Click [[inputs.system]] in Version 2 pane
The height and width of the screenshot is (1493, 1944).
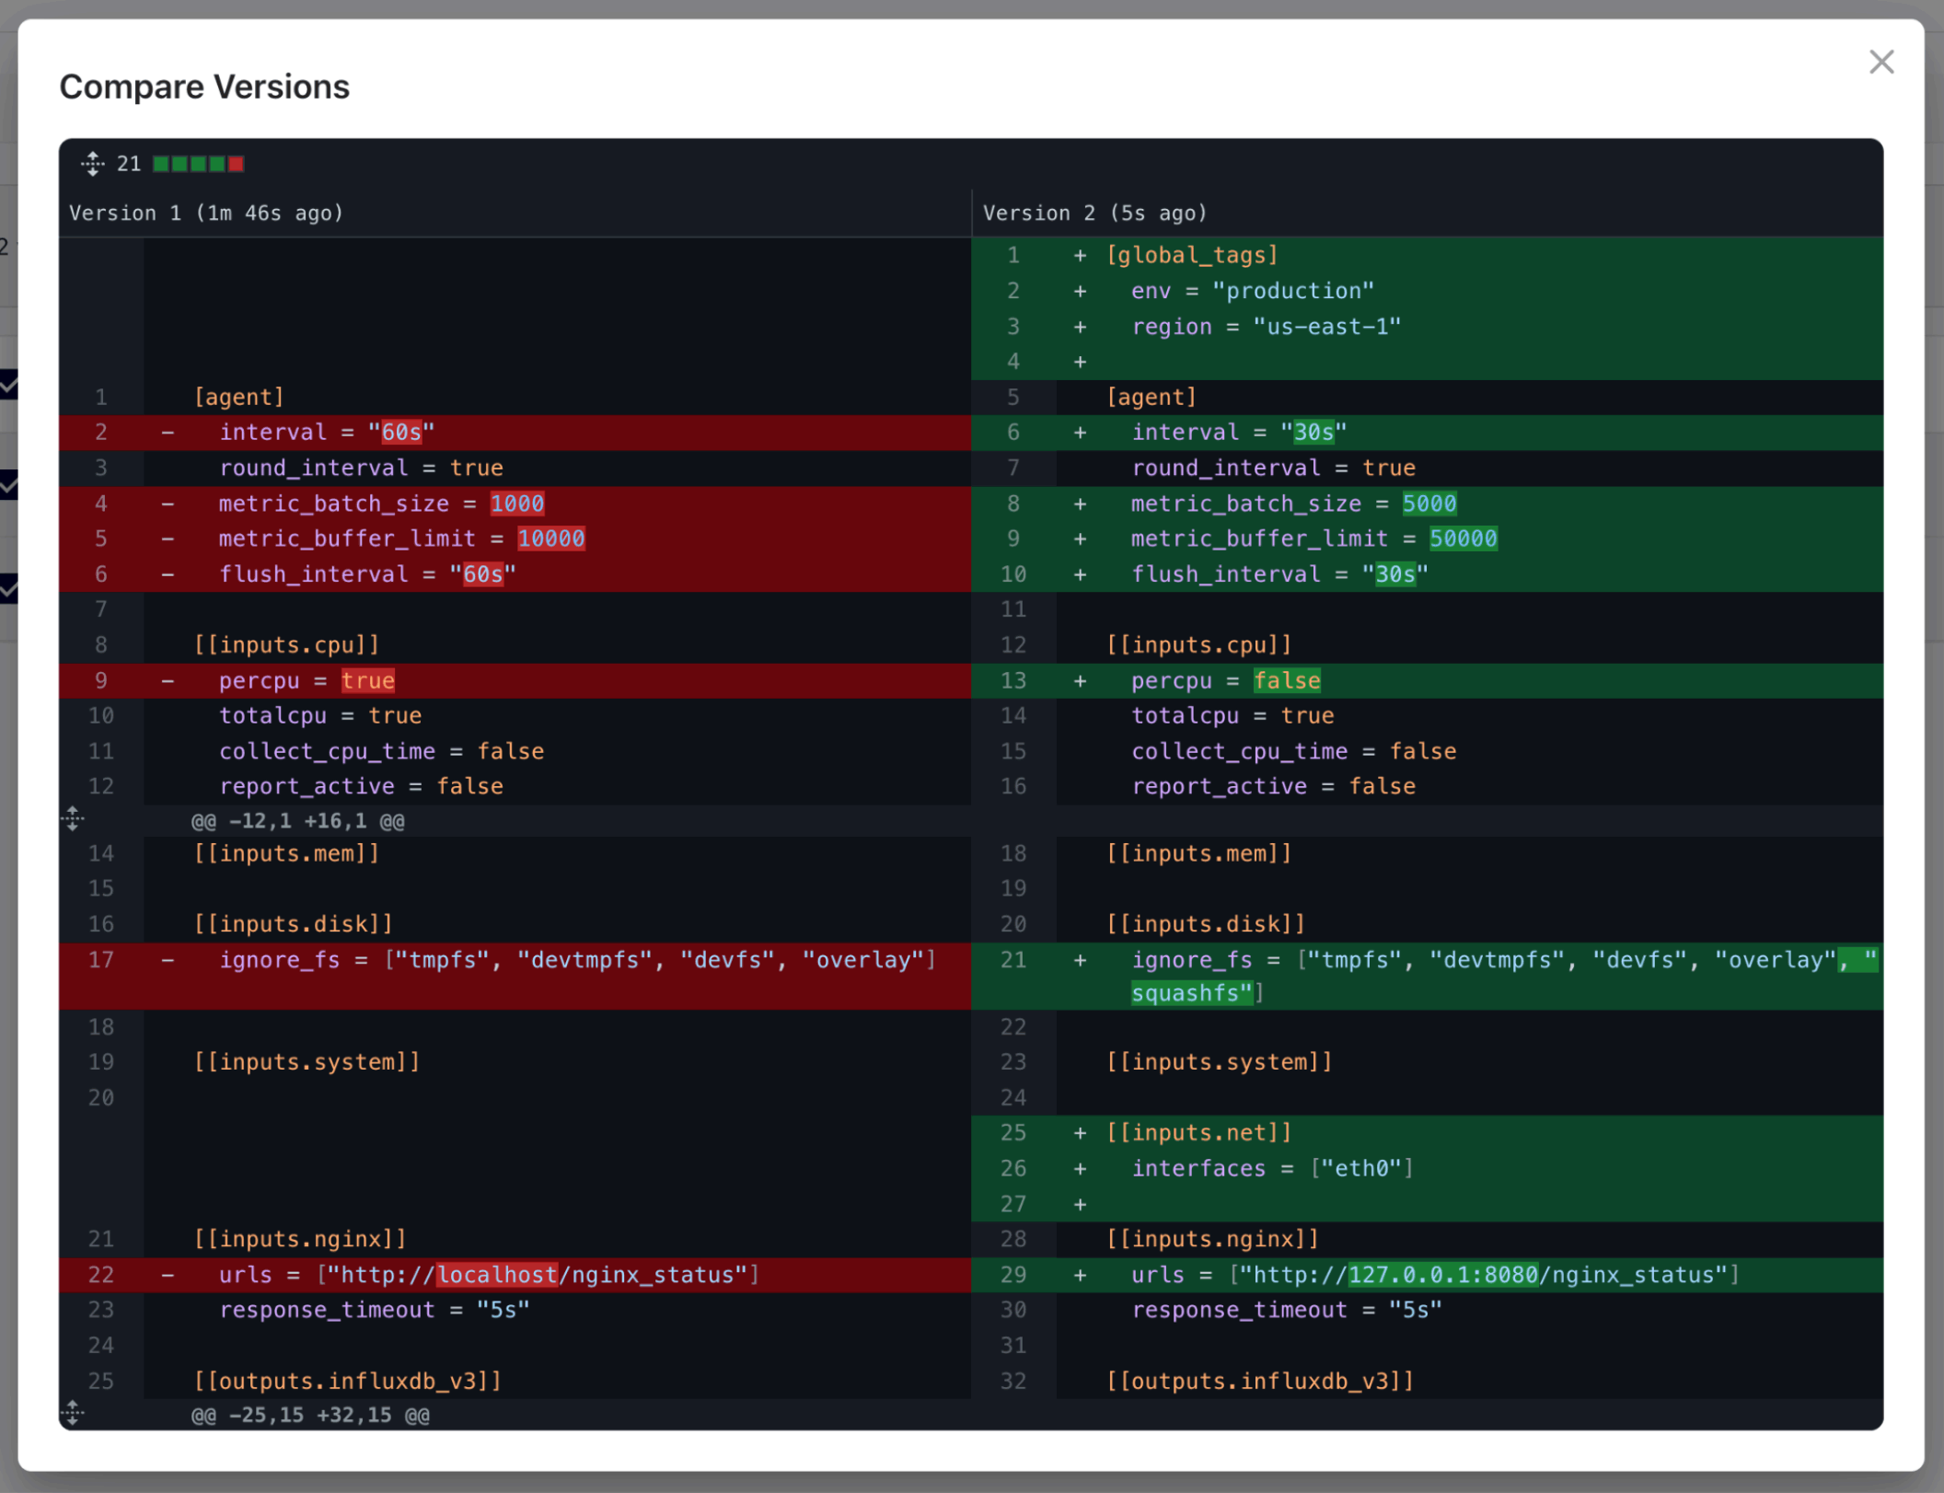1220,1062
